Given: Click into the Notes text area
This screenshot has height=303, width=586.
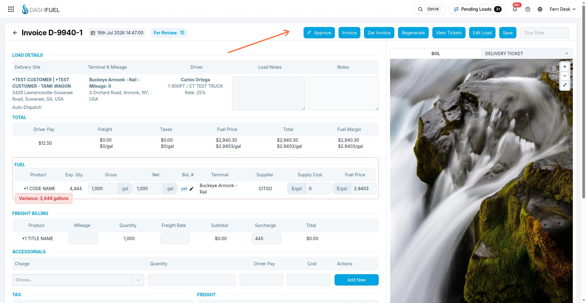Looking at the screenshot, I should 343,93.
